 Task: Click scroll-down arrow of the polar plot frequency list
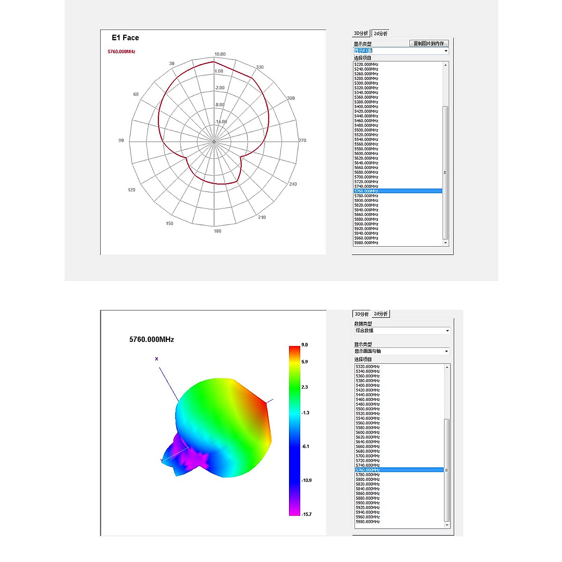(445, 243)
